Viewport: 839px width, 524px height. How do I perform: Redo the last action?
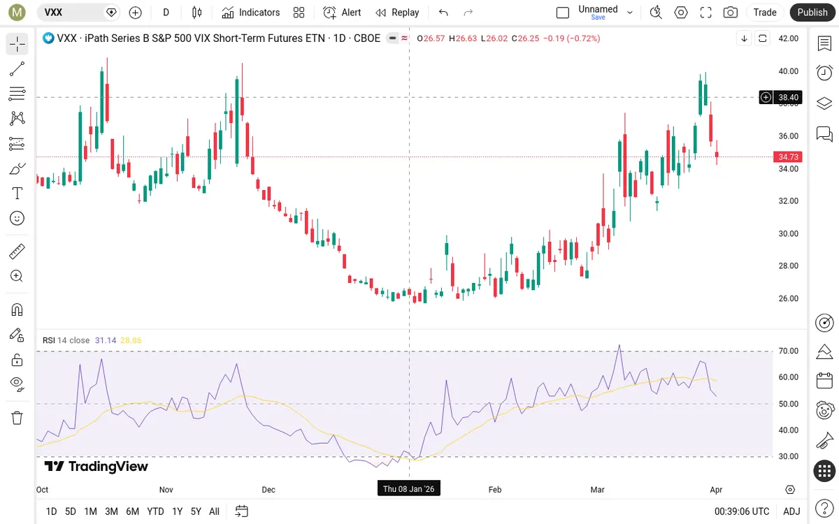pos(468,13)
